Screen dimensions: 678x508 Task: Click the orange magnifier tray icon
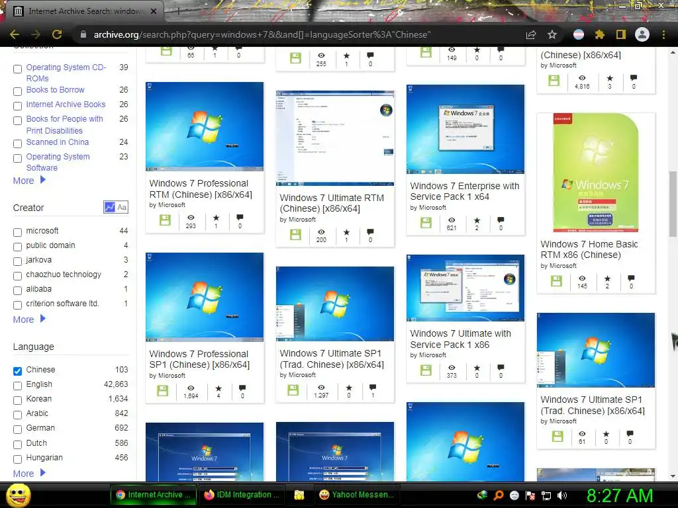tap(499, 495)
